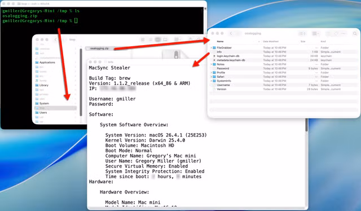
Task: Click the Users folder icon in tmp window
Action: tap(37, 113)
